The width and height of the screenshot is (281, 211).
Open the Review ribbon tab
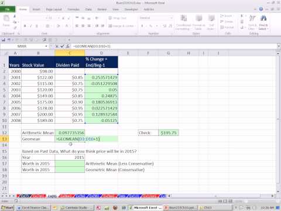(102, 9)
